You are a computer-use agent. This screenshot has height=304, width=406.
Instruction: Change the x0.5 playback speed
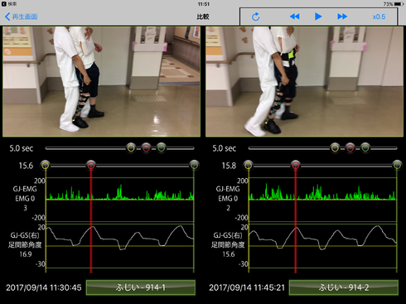[379, 17]
